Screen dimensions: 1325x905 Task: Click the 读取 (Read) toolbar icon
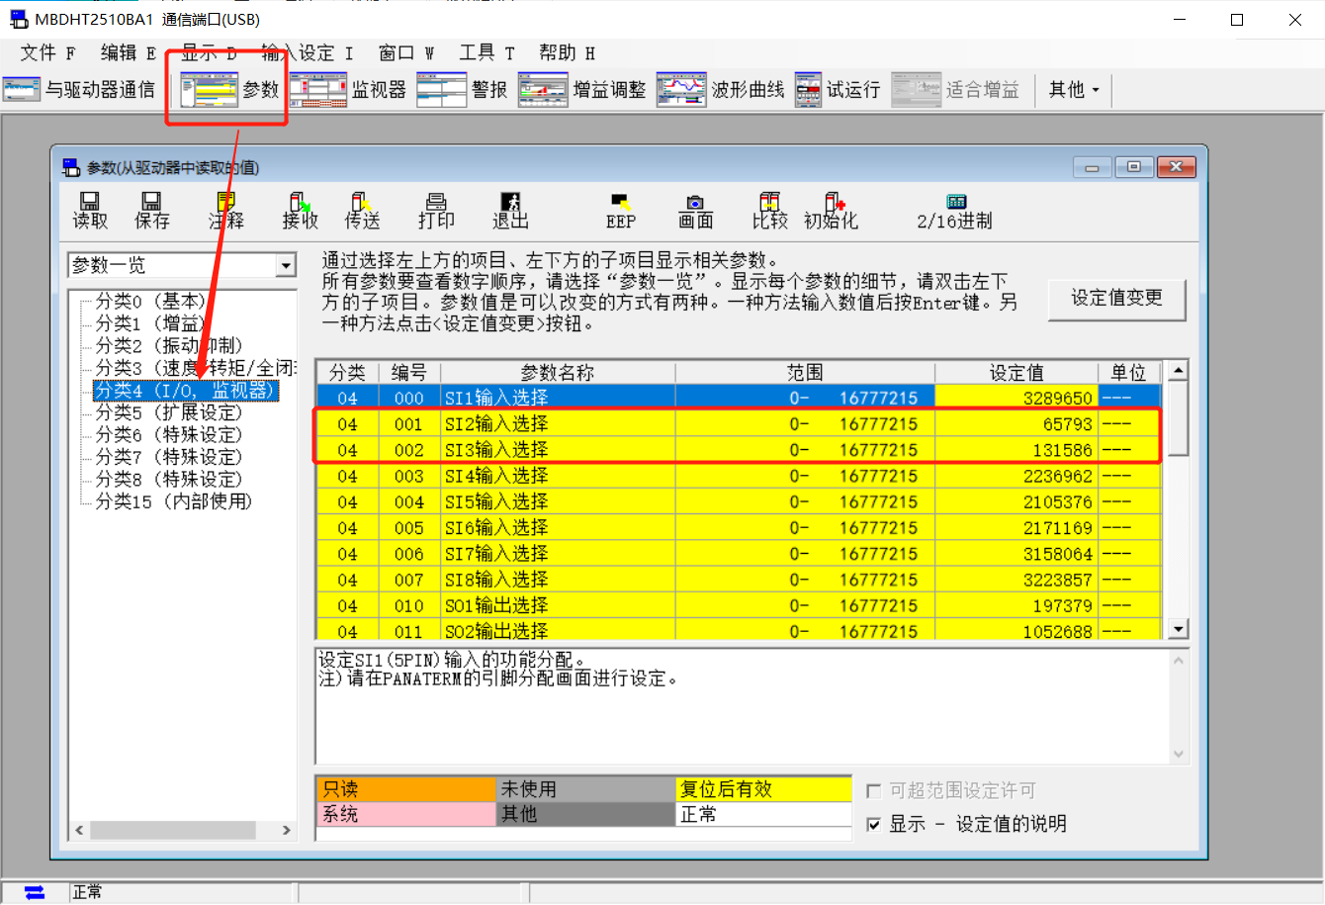90,211
